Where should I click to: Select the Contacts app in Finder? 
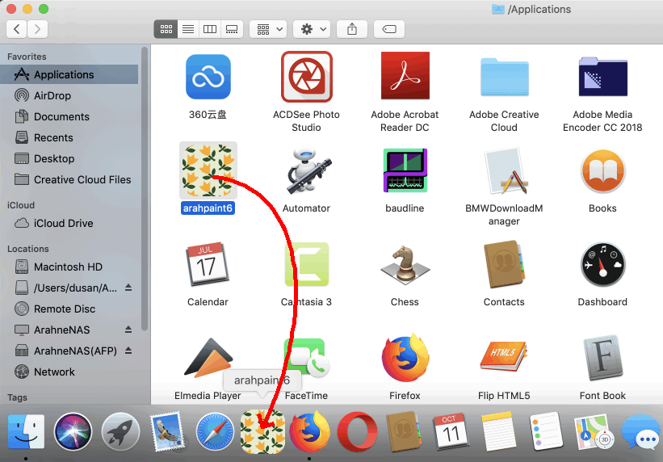coord(504,264)
